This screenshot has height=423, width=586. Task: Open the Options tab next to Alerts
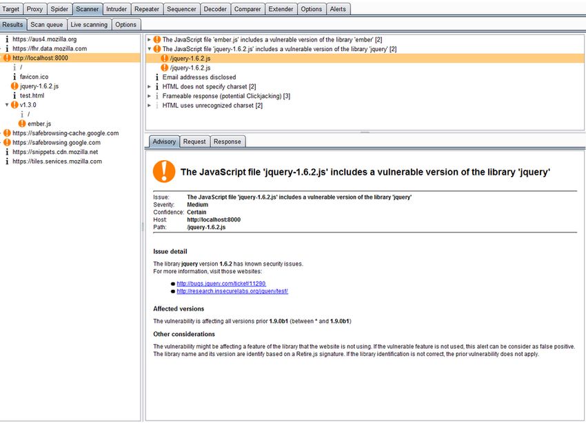tap(312, 9)
